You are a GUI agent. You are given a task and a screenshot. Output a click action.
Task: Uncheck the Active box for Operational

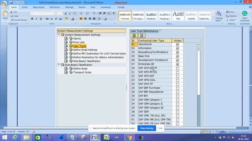click(x=178, y=44)
